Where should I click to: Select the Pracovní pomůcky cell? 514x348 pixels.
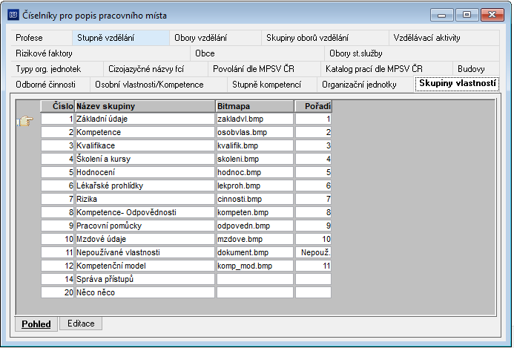point(145,226)
